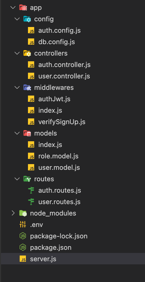Screen dimensions: 145x282
Task: Click the green routes folder icon
Action: click(27, 179)
